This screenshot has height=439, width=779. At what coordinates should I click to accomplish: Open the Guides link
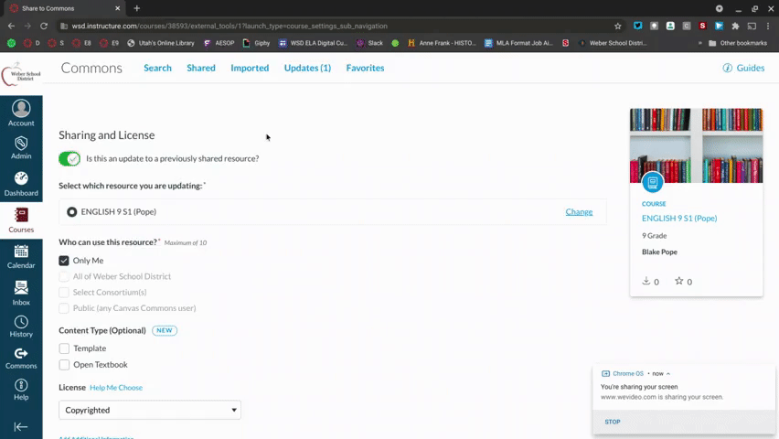[x=743, y=68]
